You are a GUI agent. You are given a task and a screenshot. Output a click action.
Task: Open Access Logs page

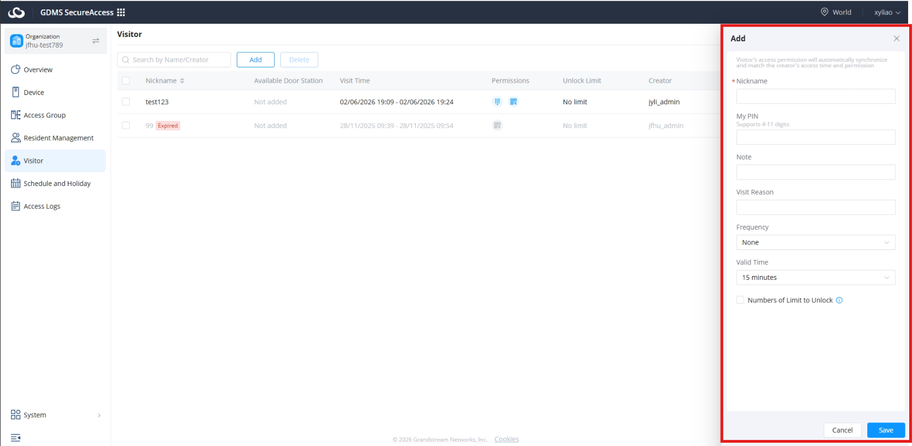point(55,206)
